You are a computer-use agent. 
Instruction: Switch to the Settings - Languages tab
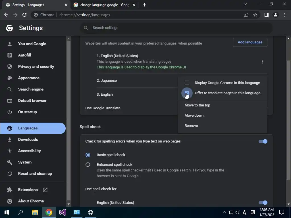coord(36,5)
